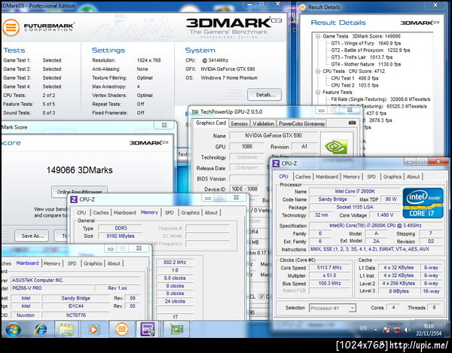Switch to CPU-Z via purple taskbar icon

(x=148, y=329)
